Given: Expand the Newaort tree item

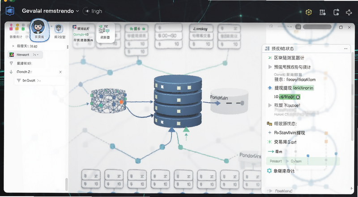Looking at the screenshot, I should 25,55.
